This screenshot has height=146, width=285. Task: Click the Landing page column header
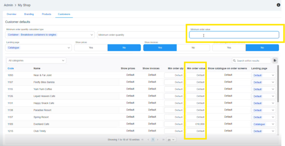[259, 68]
